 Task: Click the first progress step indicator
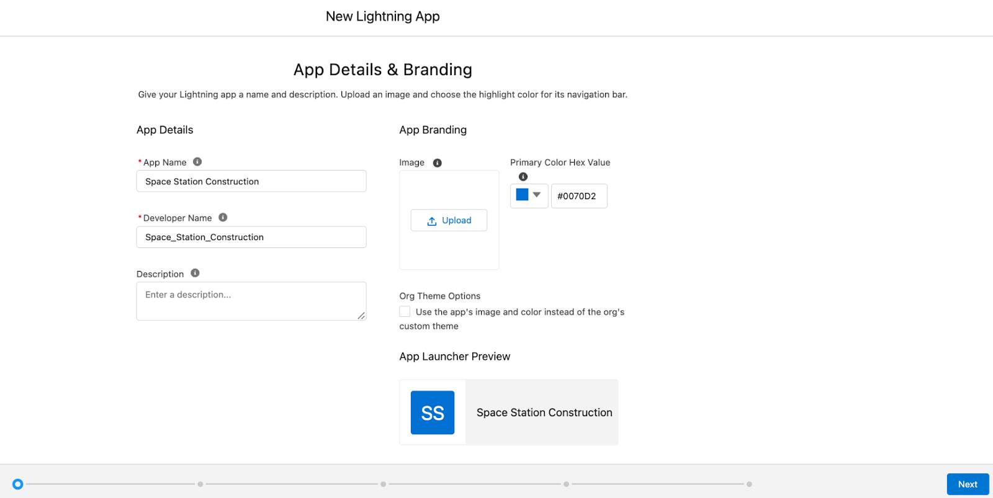(x=18, y=484)
